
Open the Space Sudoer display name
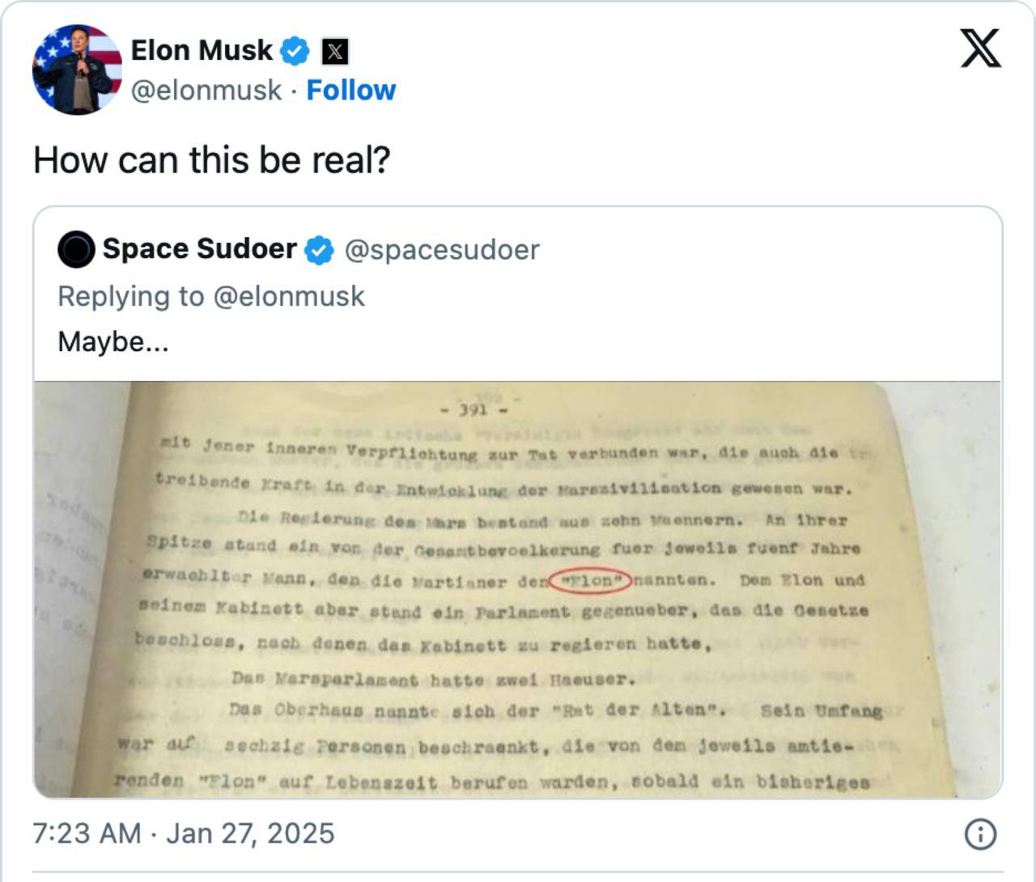[x=199, y=248]
